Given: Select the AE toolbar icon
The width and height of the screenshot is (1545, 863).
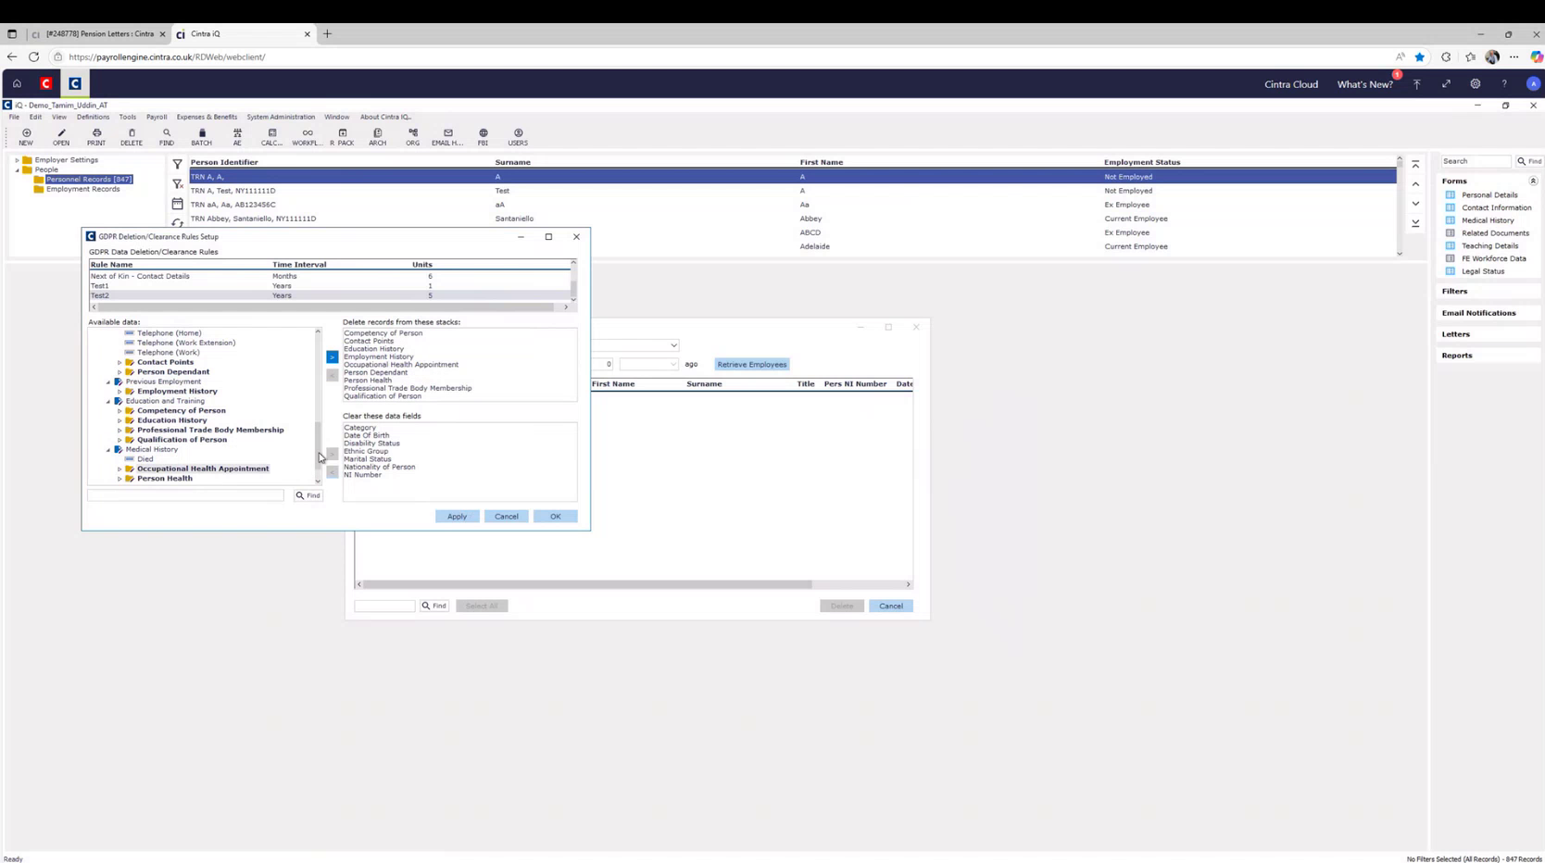Looking at the screenshot, I should tap(237, 137).
